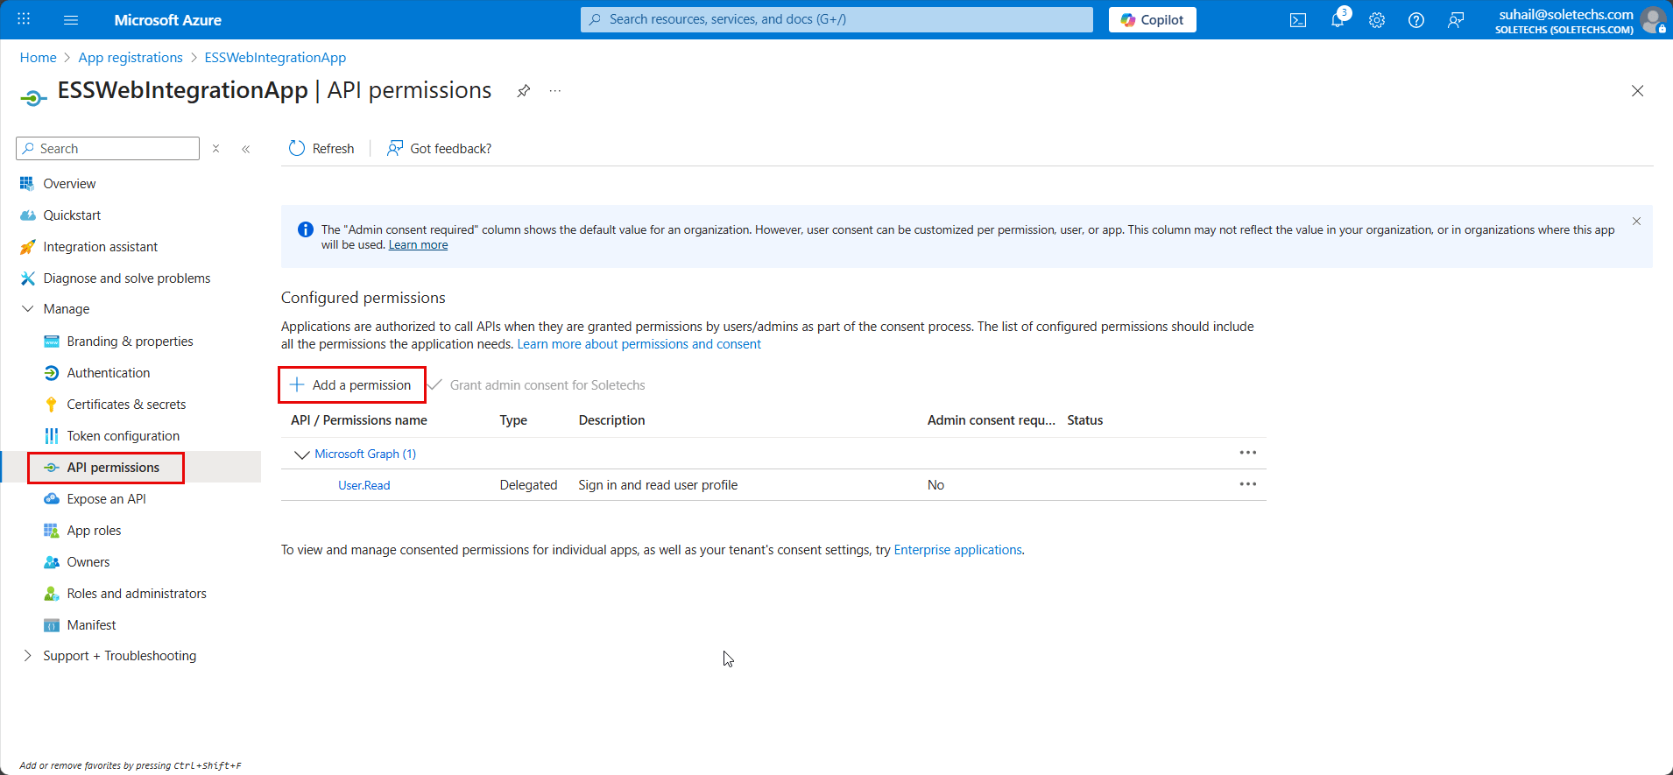Close the API permissions blade
Screen dimensions: 1673x775
tap(1637, 91)
